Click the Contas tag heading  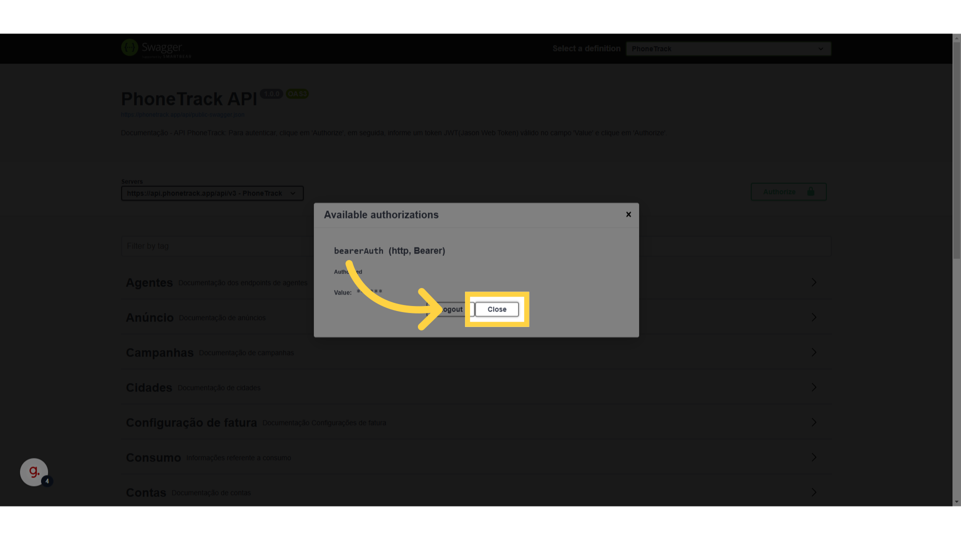pos(146,492)
